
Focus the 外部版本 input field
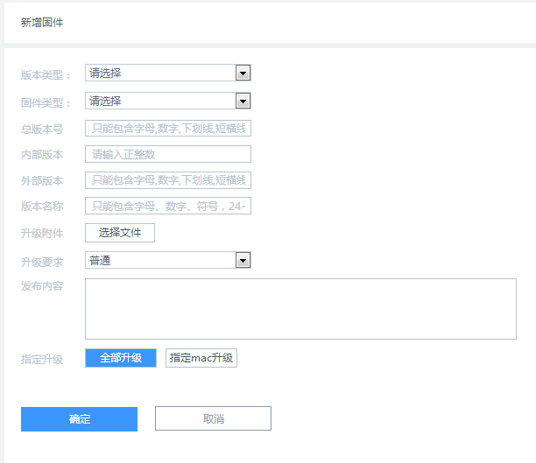pos(168,180)
